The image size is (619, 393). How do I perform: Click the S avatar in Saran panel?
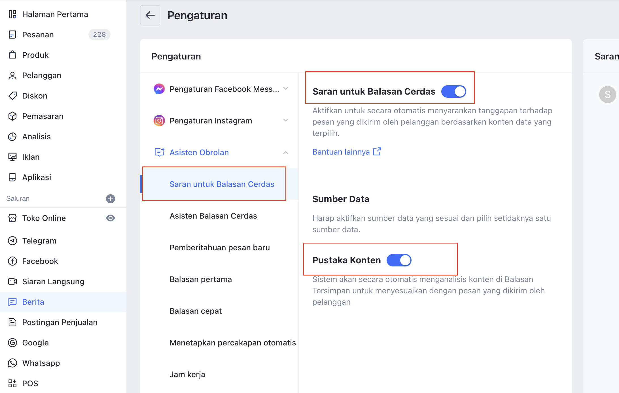(x=607, y=95)
